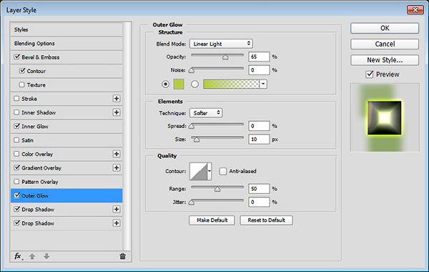
Task: Toggle the Anti-aliased checkbox
Action: point(223,171)
